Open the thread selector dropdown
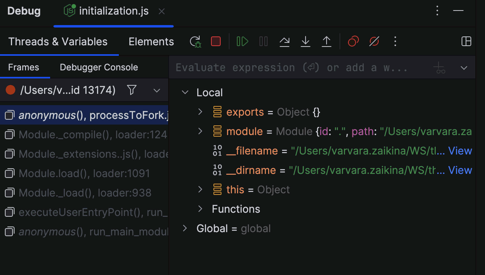 [157, 90]
